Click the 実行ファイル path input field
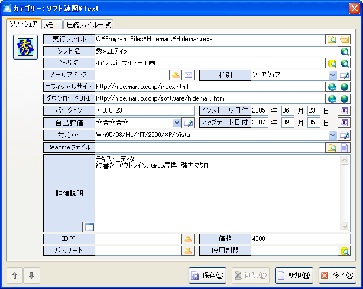Image resolution: width=363 pixels, height=289 pixels. [x=210, y=40]
